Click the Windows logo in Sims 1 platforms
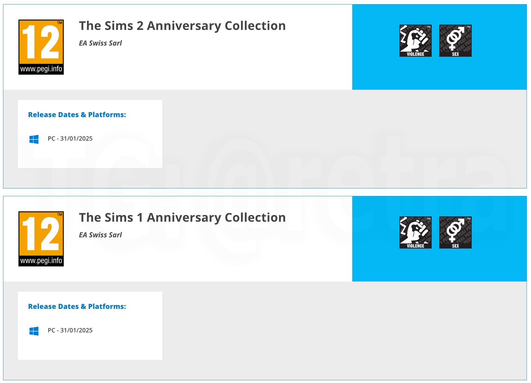The width and height of the screenshot is (531, 383). (x=34, y=331)
